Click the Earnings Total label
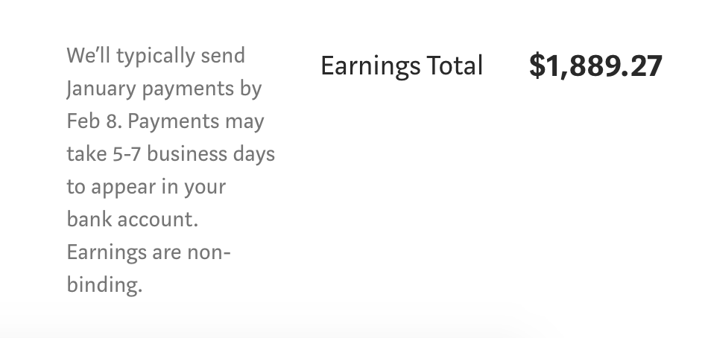 click(402, 66)
